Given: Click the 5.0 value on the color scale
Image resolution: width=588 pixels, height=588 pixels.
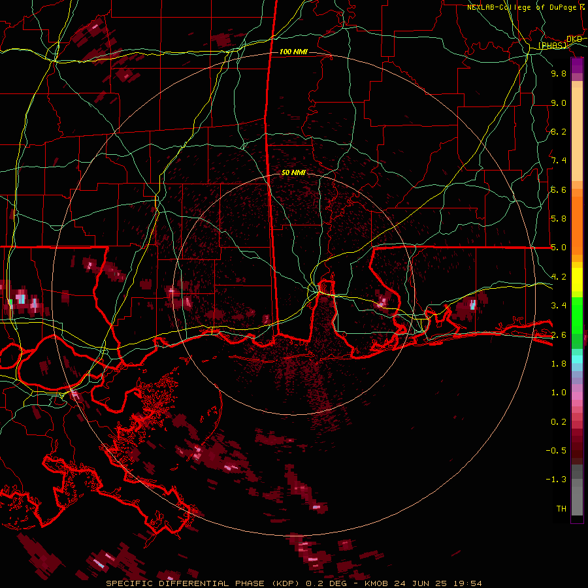Looking at the screenshot, I should coord(559,248).
